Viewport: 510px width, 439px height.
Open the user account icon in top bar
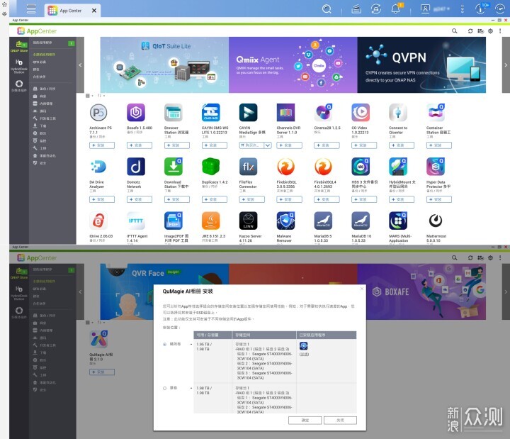(425, 9)
